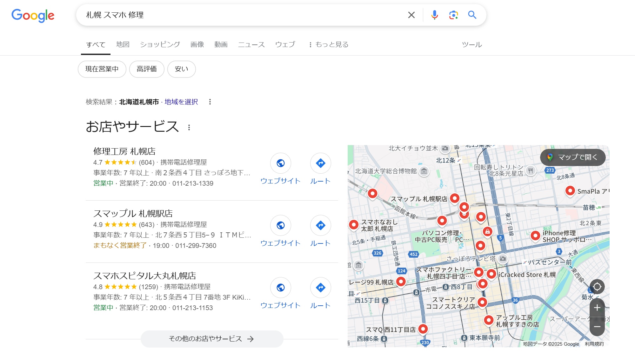Zoom in on the map
The image size is (635, 359).
coord(597,308)
